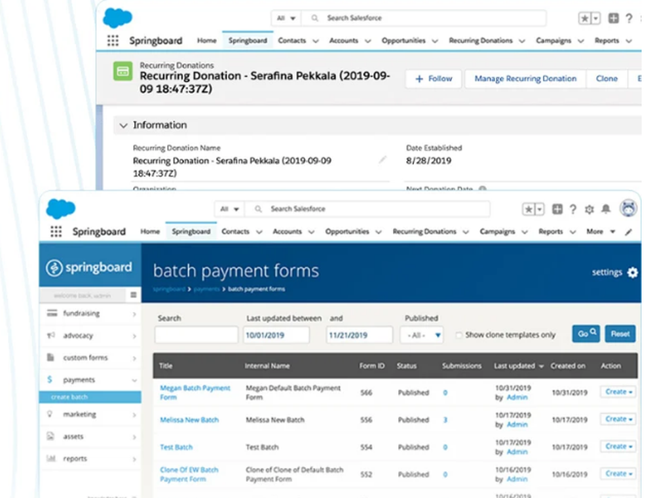Image resolution: width=655 pixels, height=498 pixels.
Task: Click the pencil edit navigation icon
Action: [x=628, y=232]
